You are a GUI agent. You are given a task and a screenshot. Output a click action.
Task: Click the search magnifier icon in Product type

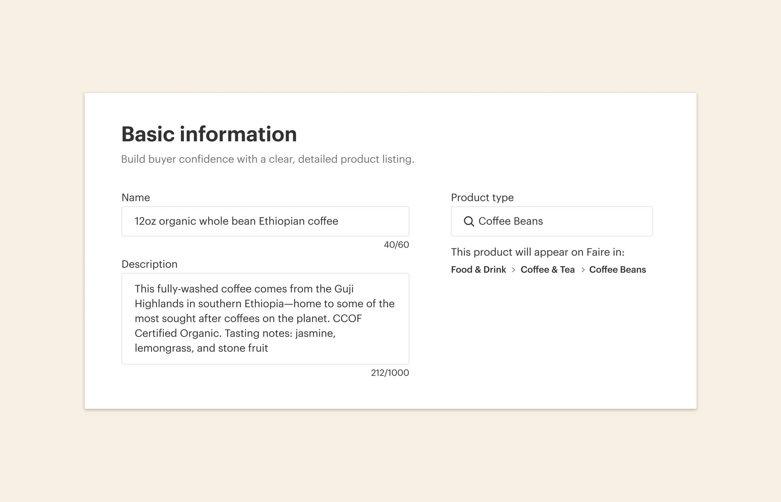click(469, 221)
